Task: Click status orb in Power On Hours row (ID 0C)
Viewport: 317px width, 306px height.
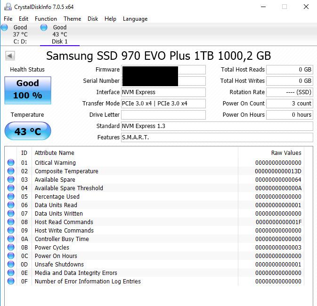Action: click(x=11, y=256)
